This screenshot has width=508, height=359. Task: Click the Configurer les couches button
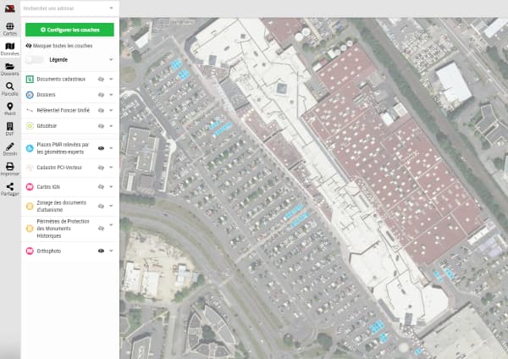[69, 30]
